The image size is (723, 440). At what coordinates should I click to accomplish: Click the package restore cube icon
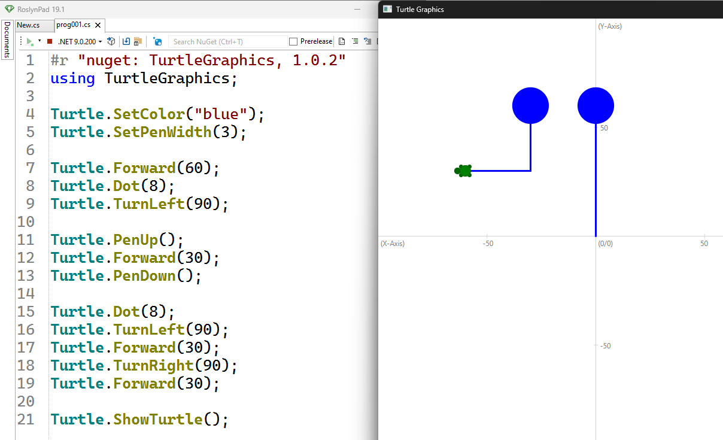point(111,41)
